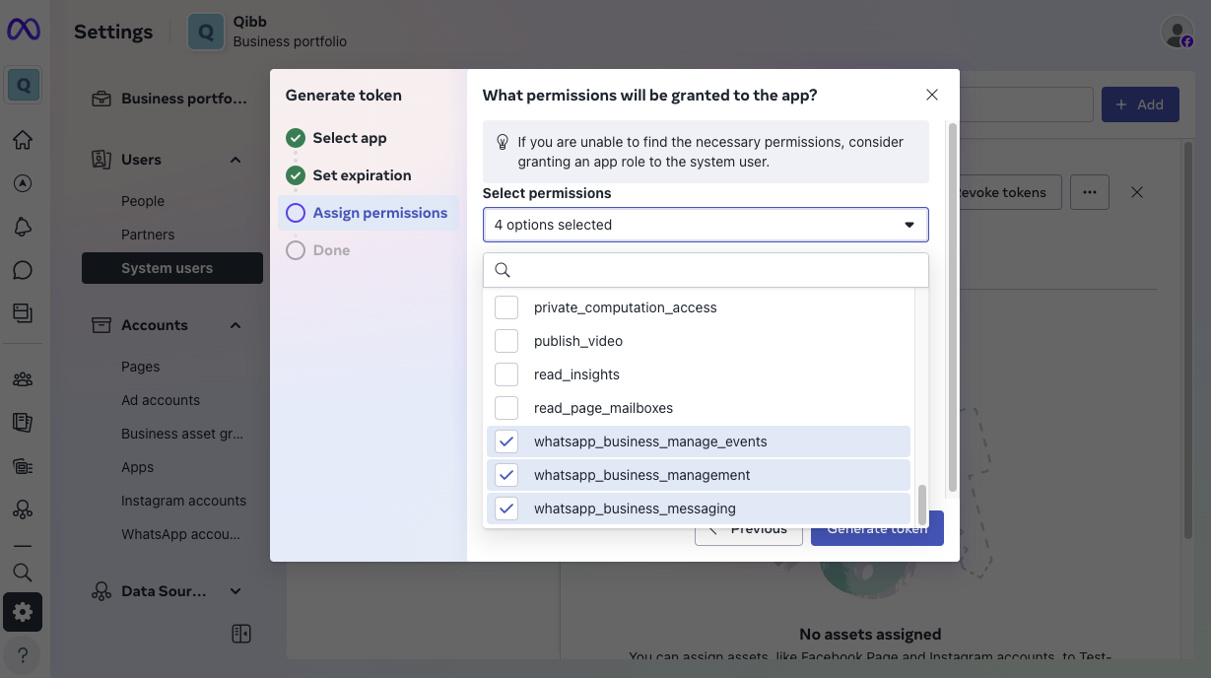Open the more options ellipsis button
This screenshot has height=678, width=1211.
(1090, 192)
